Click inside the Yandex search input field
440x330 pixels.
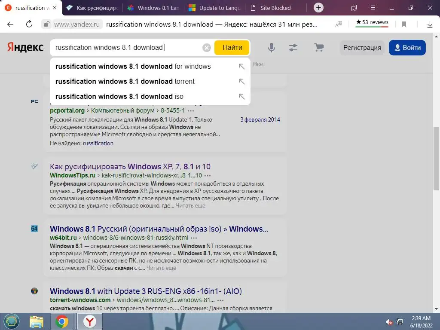(x=126, y=48)
